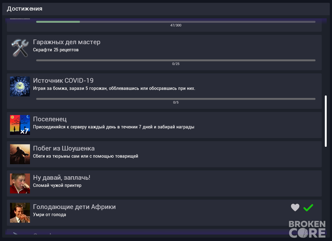Click the BROKEN CORE logo
The height and width of the screenshot is (241, 332).
pyautogui.click(x=307, y=229)
